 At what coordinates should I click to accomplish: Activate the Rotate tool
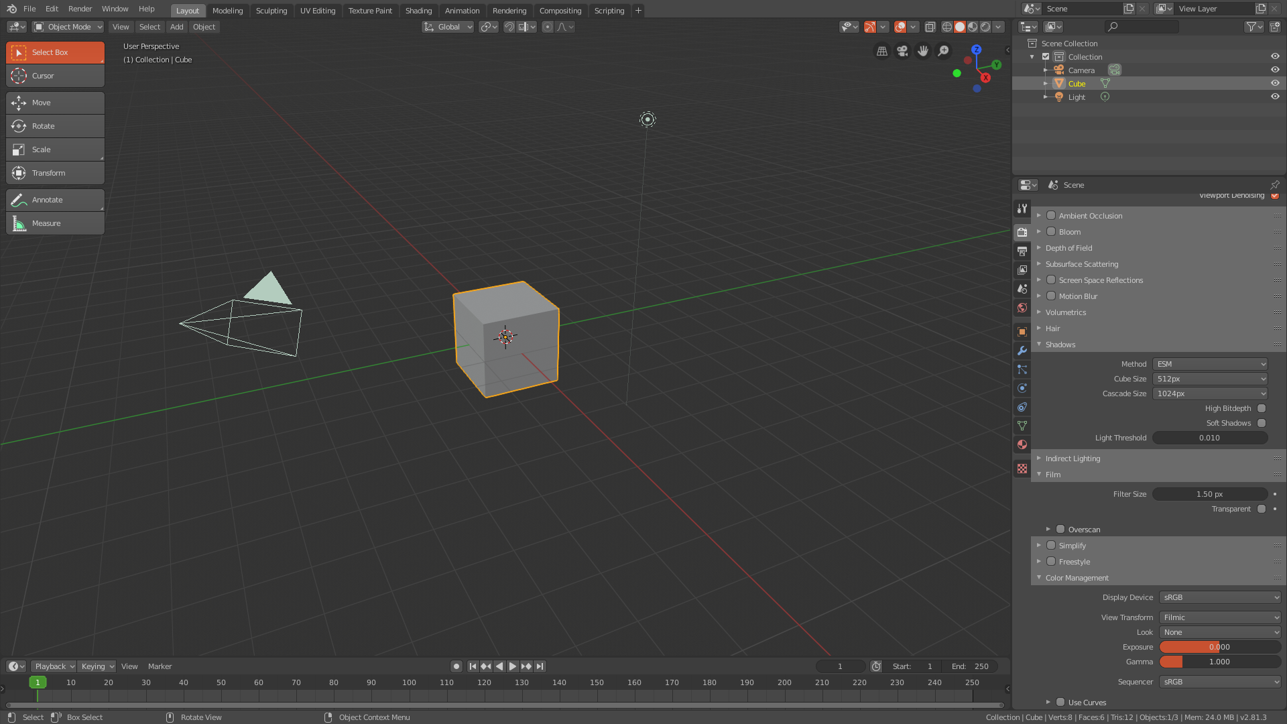pos(54,125)
